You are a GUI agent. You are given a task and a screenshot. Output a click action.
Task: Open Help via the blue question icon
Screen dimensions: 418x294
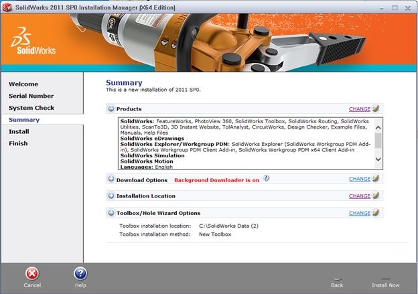point(80,273)
